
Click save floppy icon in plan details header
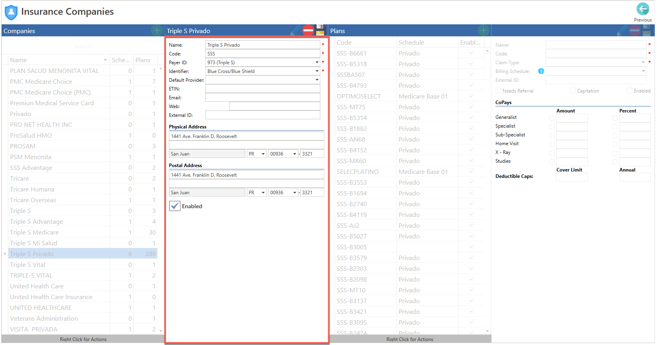[647, 30]
